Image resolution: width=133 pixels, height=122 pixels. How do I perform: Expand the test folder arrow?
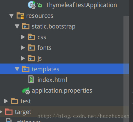(x=6, y=101)
